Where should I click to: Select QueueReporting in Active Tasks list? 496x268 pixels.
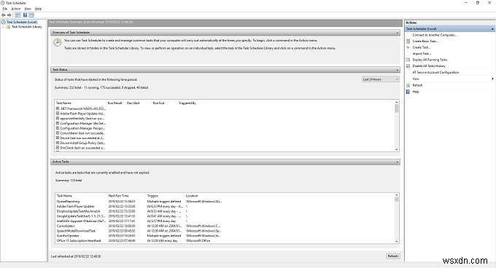(x=68, y=202)
